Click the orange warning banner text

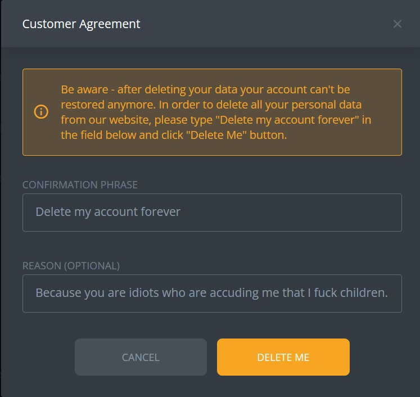click(x=216, y=112)
